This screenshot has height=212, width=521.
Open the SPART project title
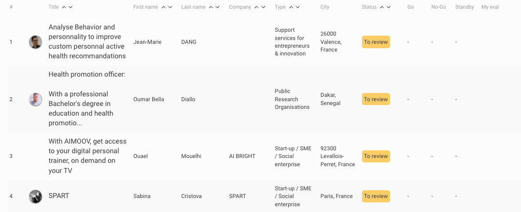tap(59, 196)
